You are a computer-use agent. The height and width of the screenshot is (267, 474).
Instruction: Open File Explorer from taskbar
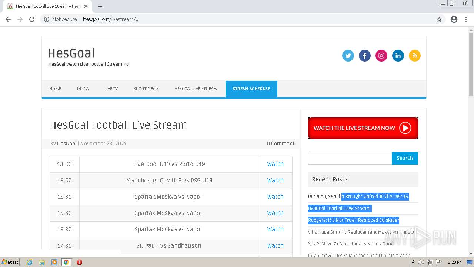coord(42,262)
